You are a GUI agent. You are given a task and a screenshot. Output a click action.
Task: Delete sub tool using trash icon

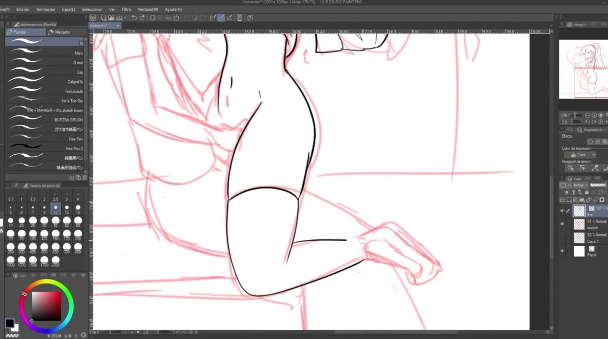pyautogui.click(x=85, y=178)
